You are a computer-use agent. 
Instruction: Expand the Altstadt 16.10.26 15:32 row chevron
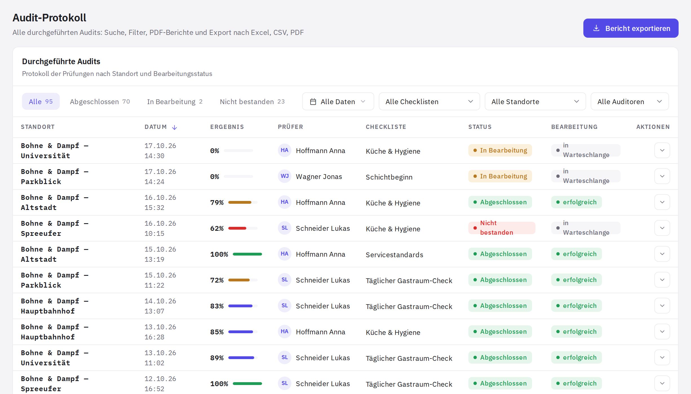coord(662,202)
